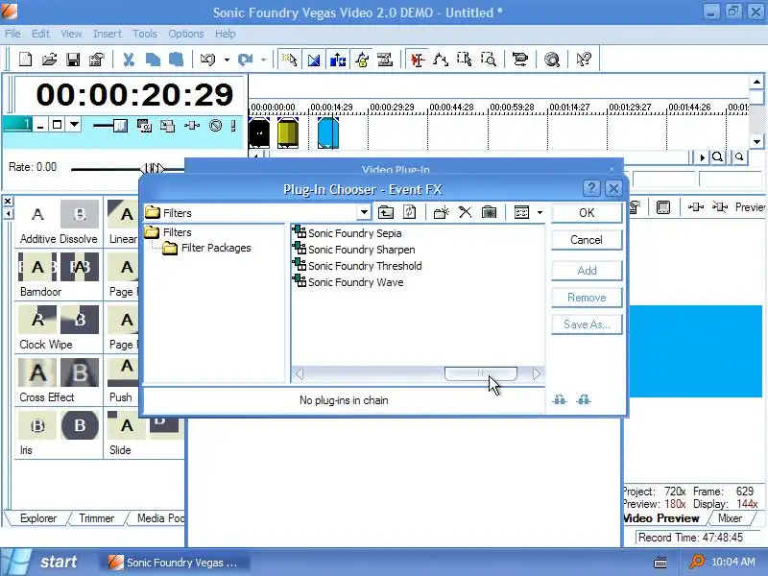Paste from the main toolbar
Viewport: 768px width, 576px height.
(x=177, y=60)
